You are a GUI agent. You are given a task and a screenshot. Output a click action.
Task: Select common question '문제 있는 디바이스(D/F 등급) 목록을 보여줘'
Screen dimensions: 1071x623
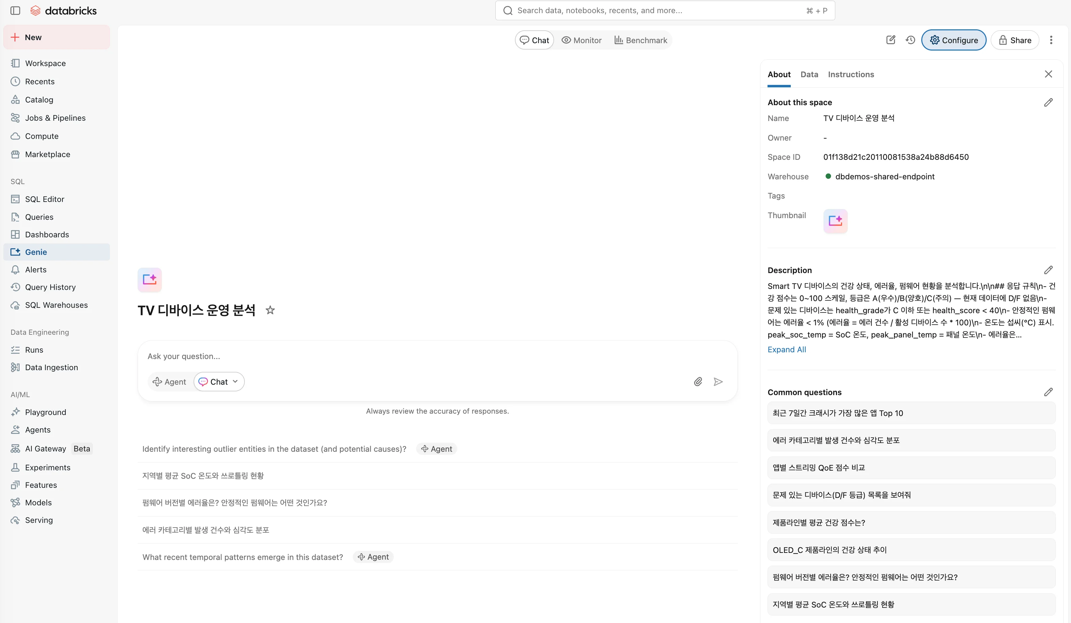click(911, 496)
